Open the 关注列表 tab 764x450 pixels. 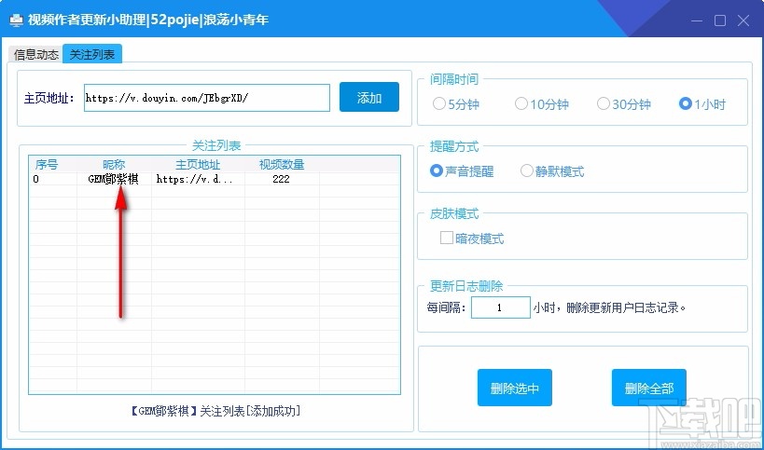click(x=92, y=53)
